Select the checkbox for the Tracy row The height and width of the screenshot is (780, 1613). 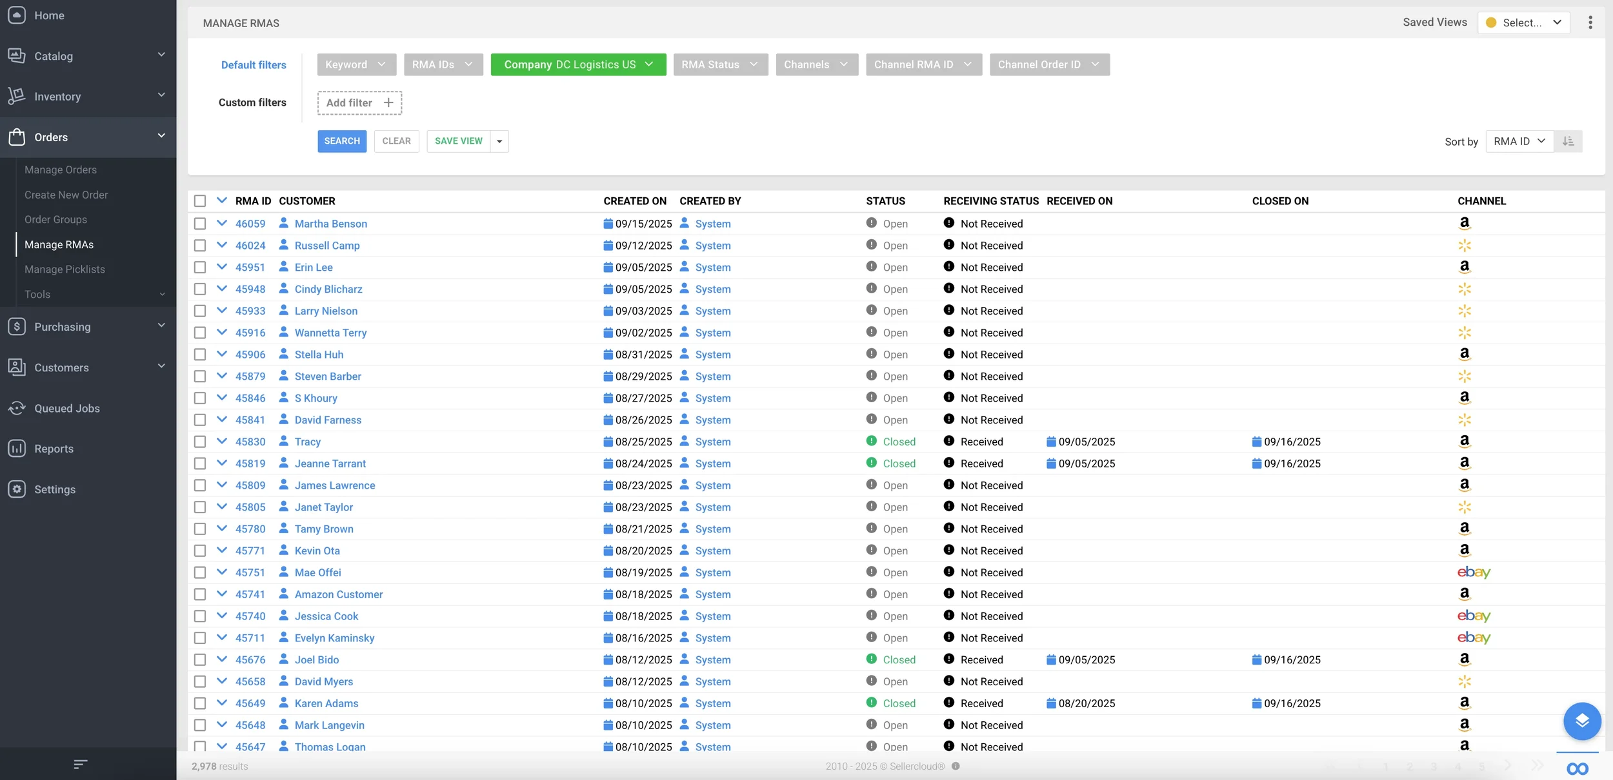[x=200, y=442]
